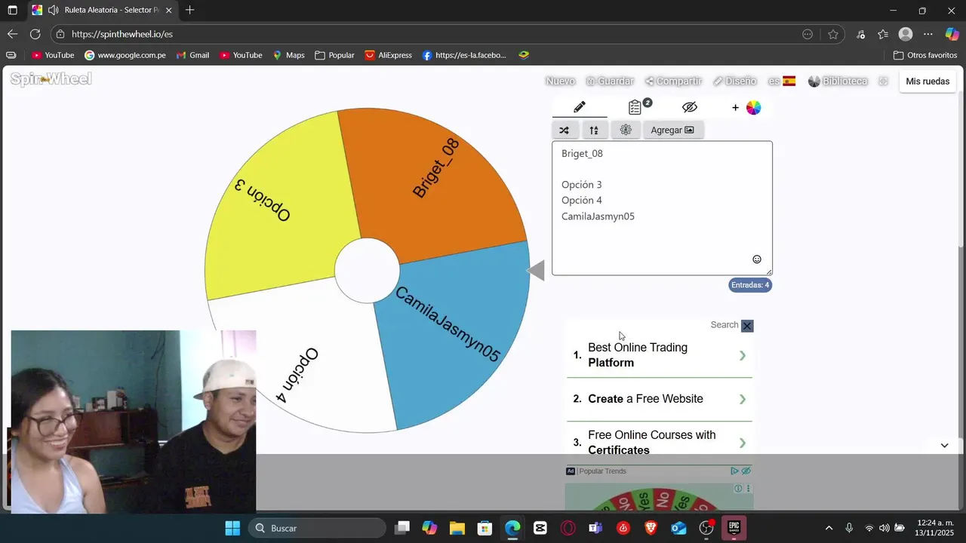Open Free Online Courses with Certificates link

660,443
